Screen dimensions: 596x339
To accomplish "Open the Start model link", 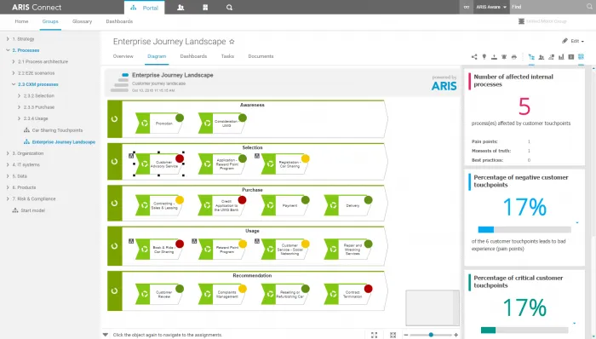I will point(32,210).
